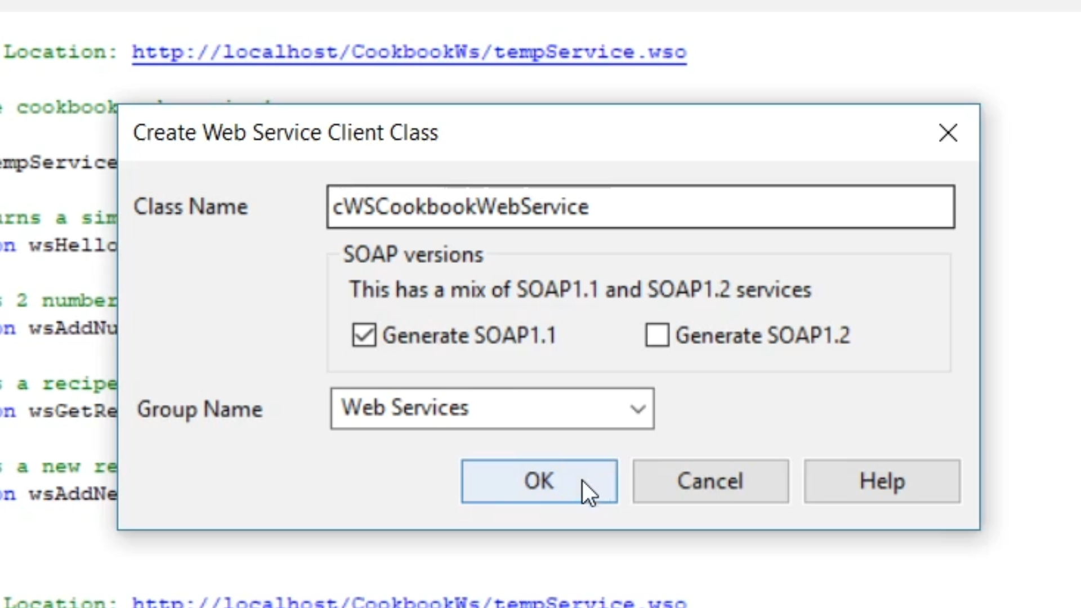Enable the Generate SOAP1.2 checkbox
Screen dimensions: 1081x608
click(657, 336)
